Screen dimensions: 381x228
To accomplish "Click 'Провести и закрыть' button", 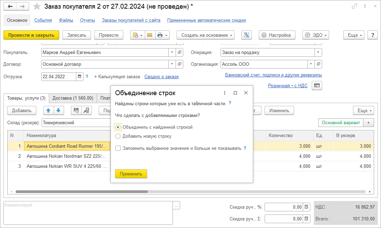I will coord(31,35).
